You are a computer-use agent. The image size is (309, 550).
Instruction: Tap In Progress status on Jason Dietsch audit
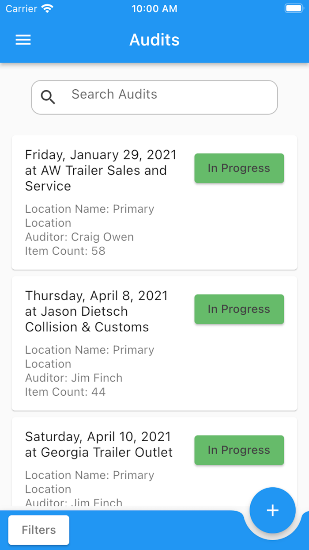tap(239, 309)
